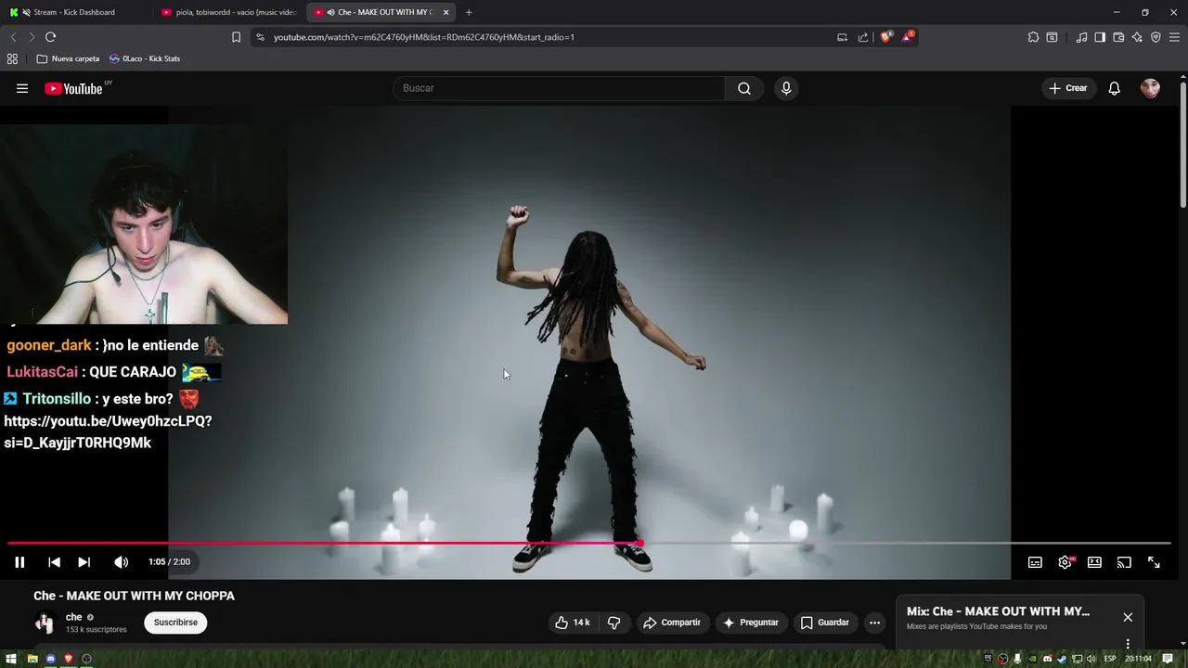Open the player settings gear
Screen dimensions: 1188x668
[x=1065, y=562]
